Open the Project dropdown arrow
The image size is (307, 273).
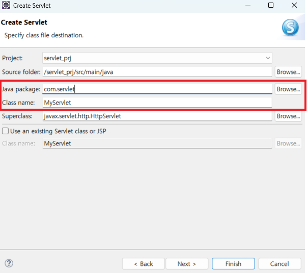pos(268,58)
